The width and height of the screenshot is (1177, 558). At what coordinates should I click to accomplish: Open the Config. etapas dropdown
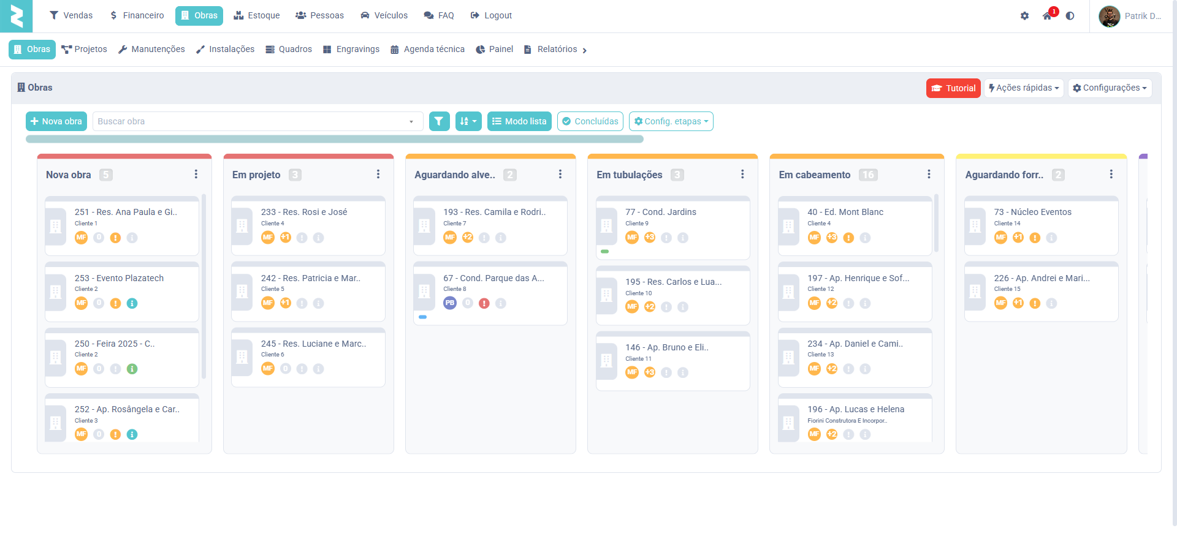671,121
